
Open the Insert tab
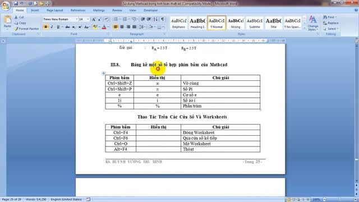click(x=35, y=10)
